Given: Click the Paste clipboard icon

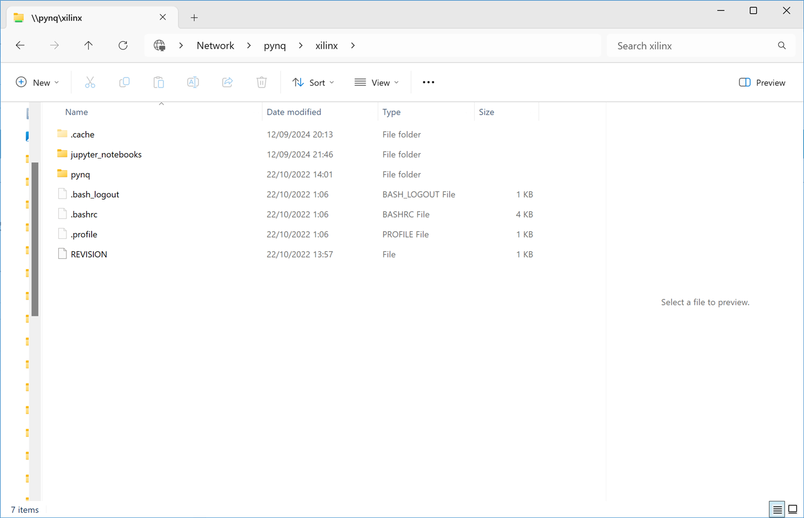Looking at the screenshot, I should click(159, 83).
